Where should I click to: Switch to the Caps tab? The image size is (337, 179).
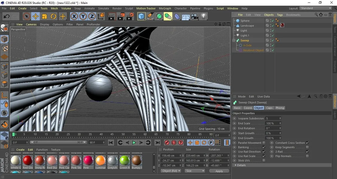point(269,108)
